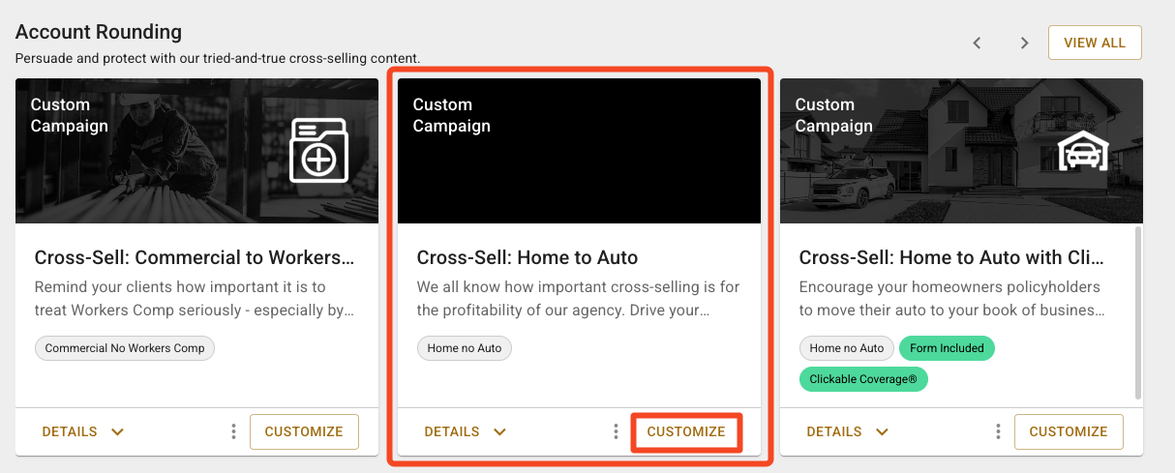Click the workers comp folder icon
Image resolution: width=1175 pixels, height=473 pixels.
[x=319, y=151]
